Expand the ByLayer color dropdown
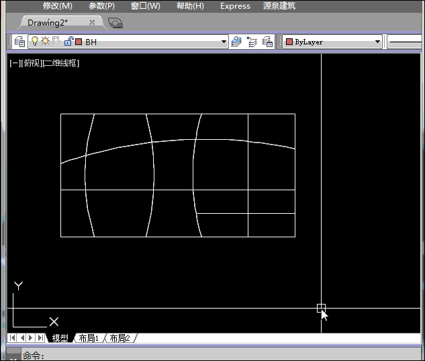425x361 pixels. pyautogui.click(x=377, y=42)
